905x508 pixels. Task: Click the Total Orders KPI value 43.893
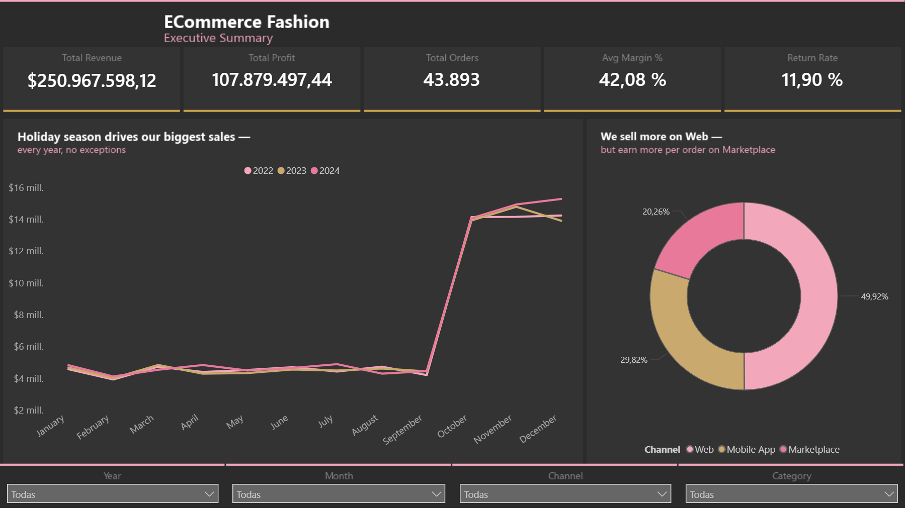pos(452,79)
